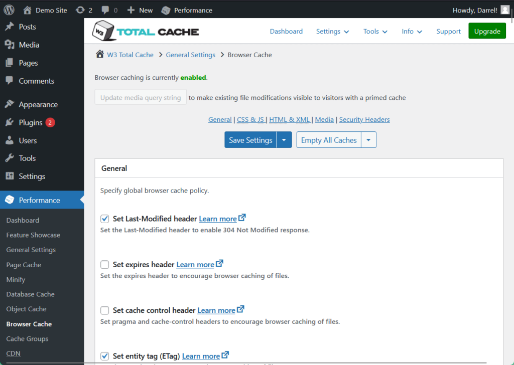
Task: Click external link icon after ETag Learn more
Action: coord(225,355)
